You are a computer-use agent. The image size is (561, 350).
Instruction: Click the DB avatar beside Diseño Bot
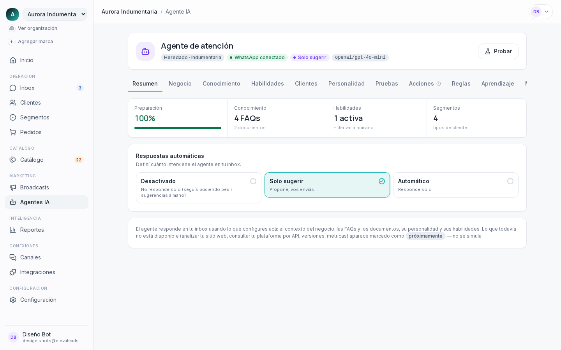click(13, 337)
